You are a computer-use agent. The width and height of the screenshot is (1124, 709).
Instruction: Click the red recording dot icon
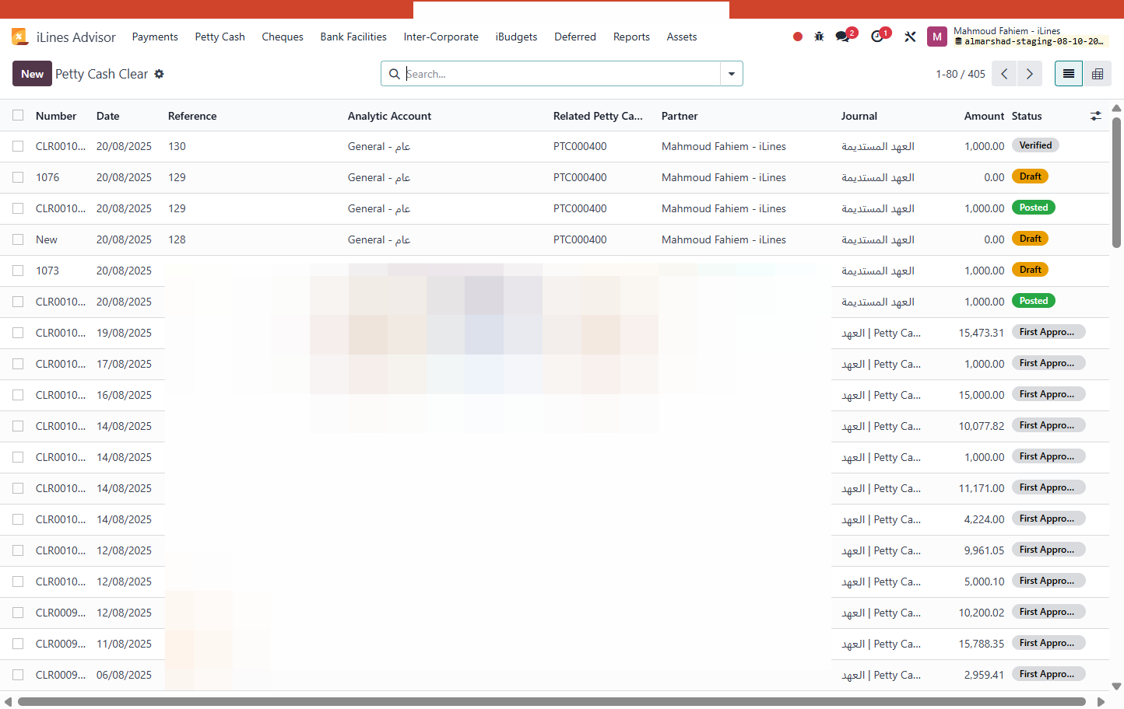pyautogui.click(x=798, y=37)
